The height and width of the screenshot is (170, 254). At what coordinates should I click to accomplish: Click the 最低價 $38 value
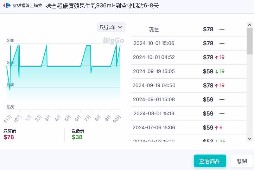pyautogui.click(x=77, y=137)
